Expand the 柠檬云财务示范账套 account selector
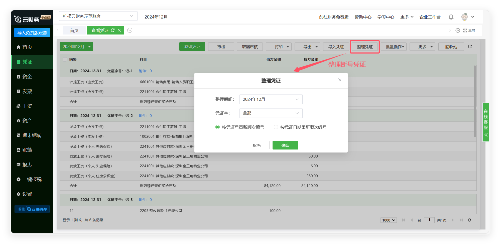 98,16
